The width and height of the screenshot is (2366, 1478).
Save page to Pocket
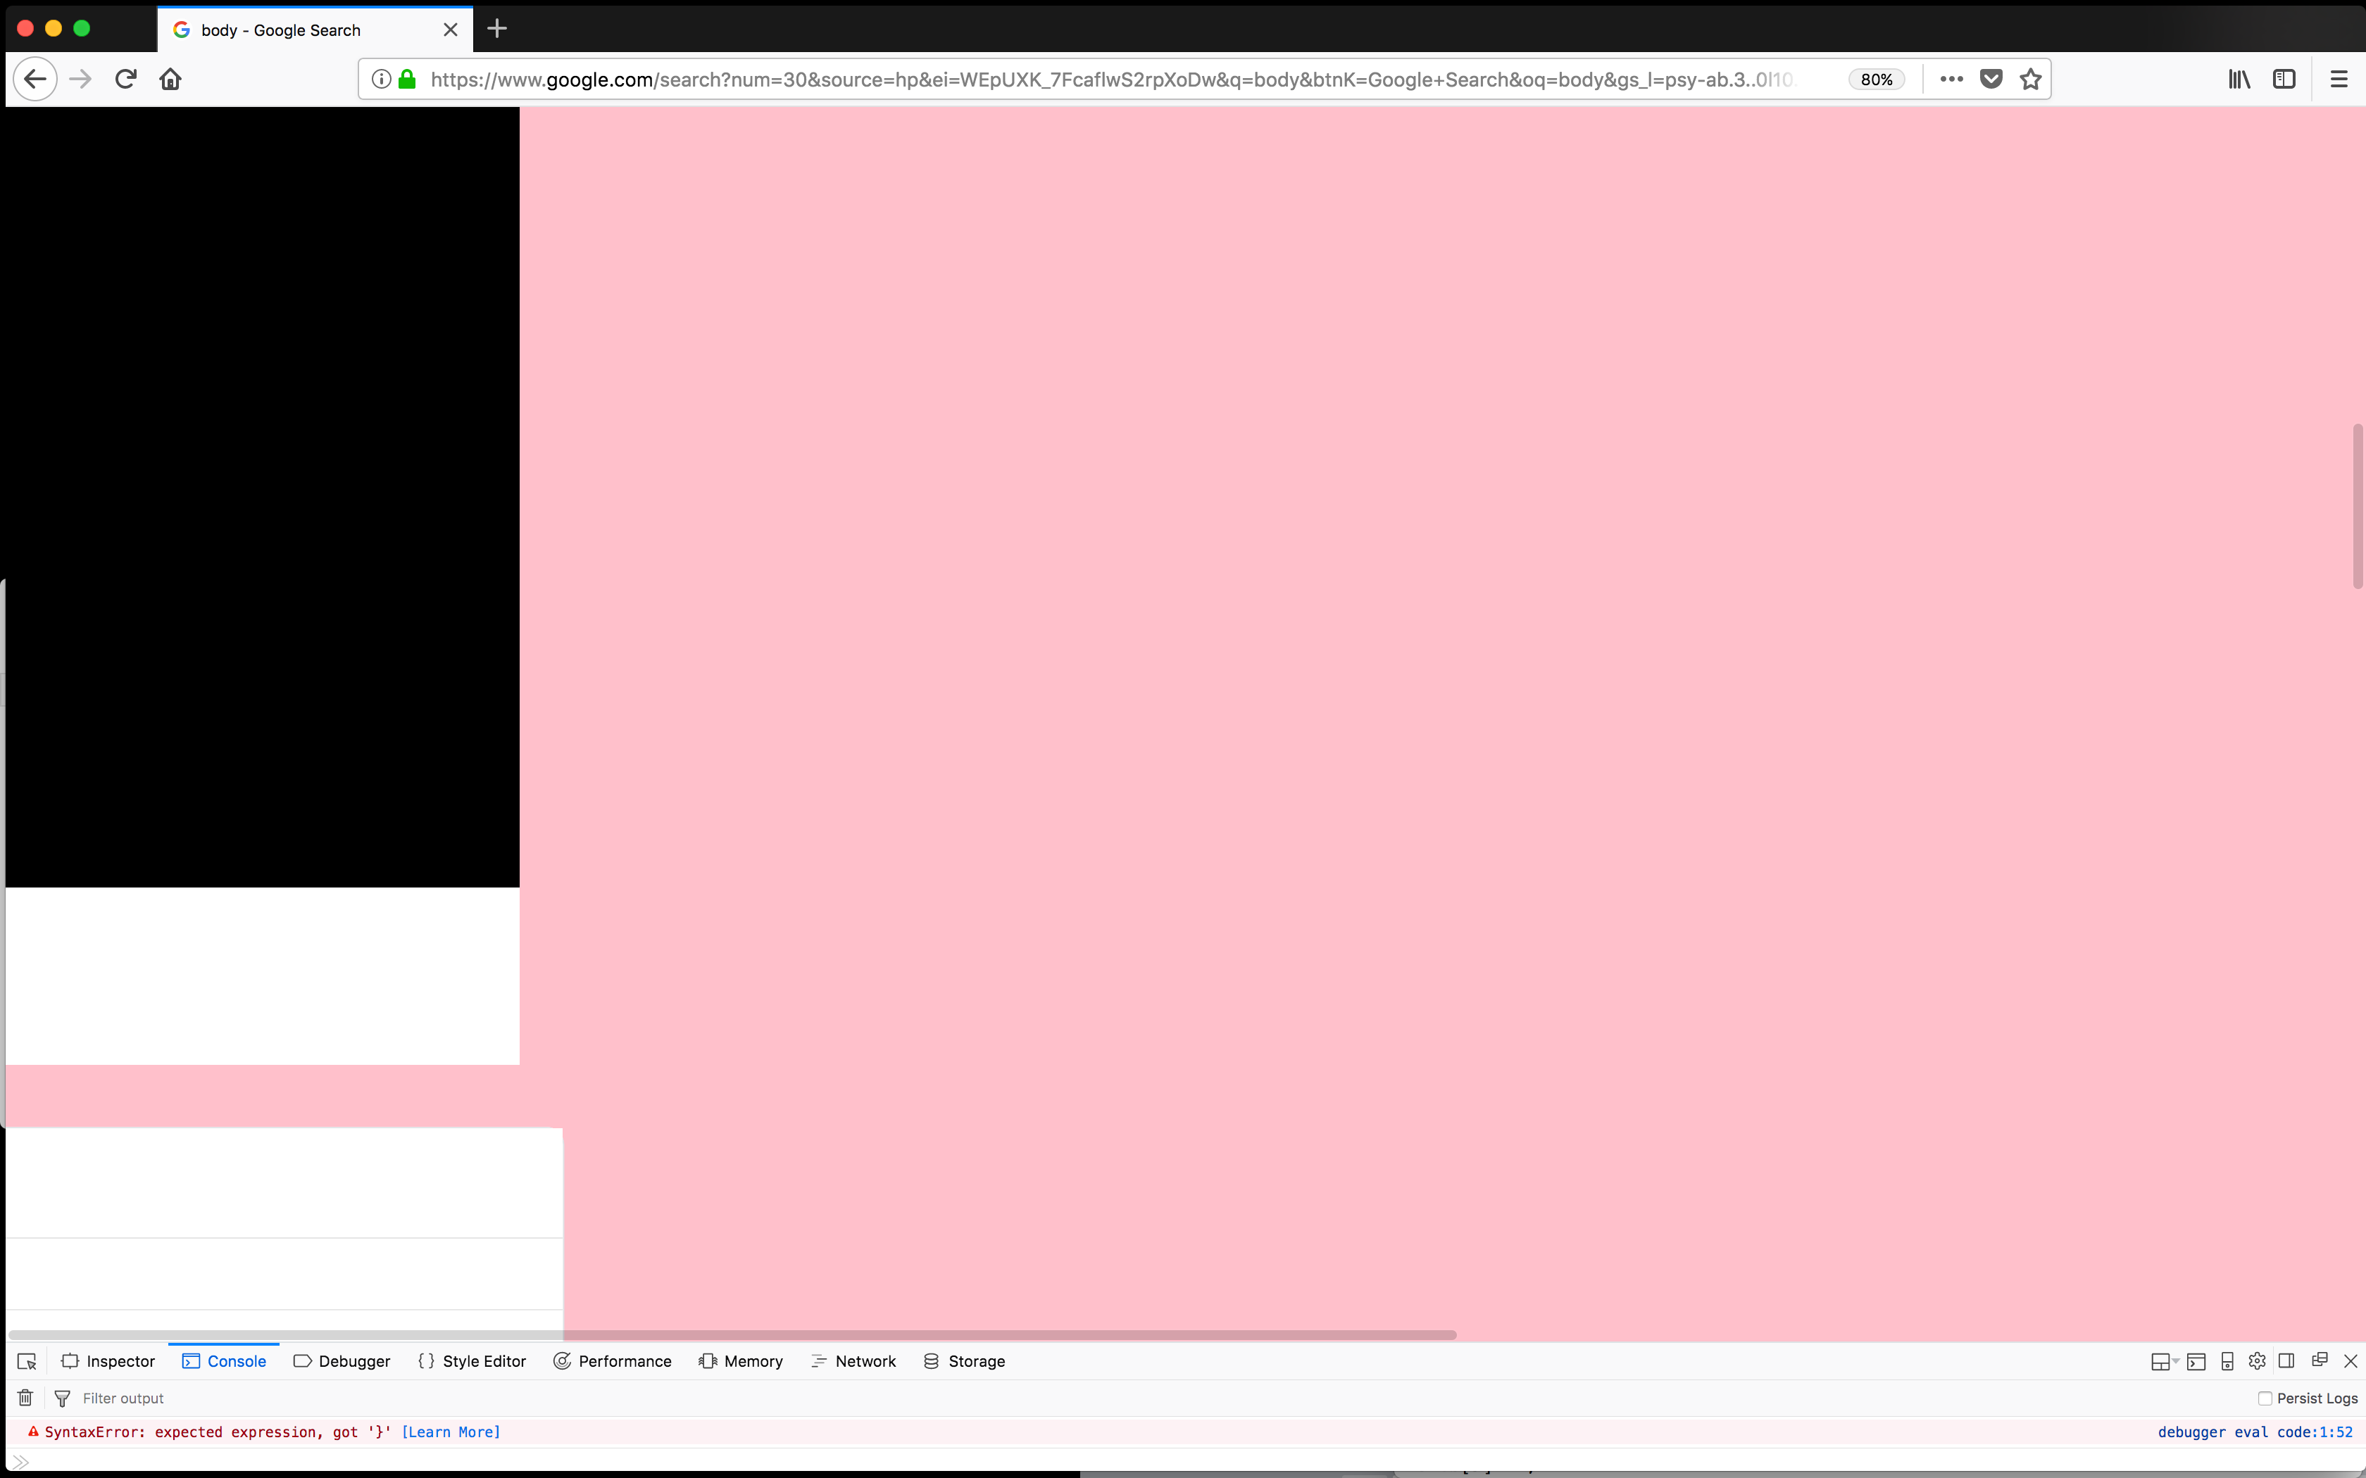pyautogui.click(x=1991, y=79)
